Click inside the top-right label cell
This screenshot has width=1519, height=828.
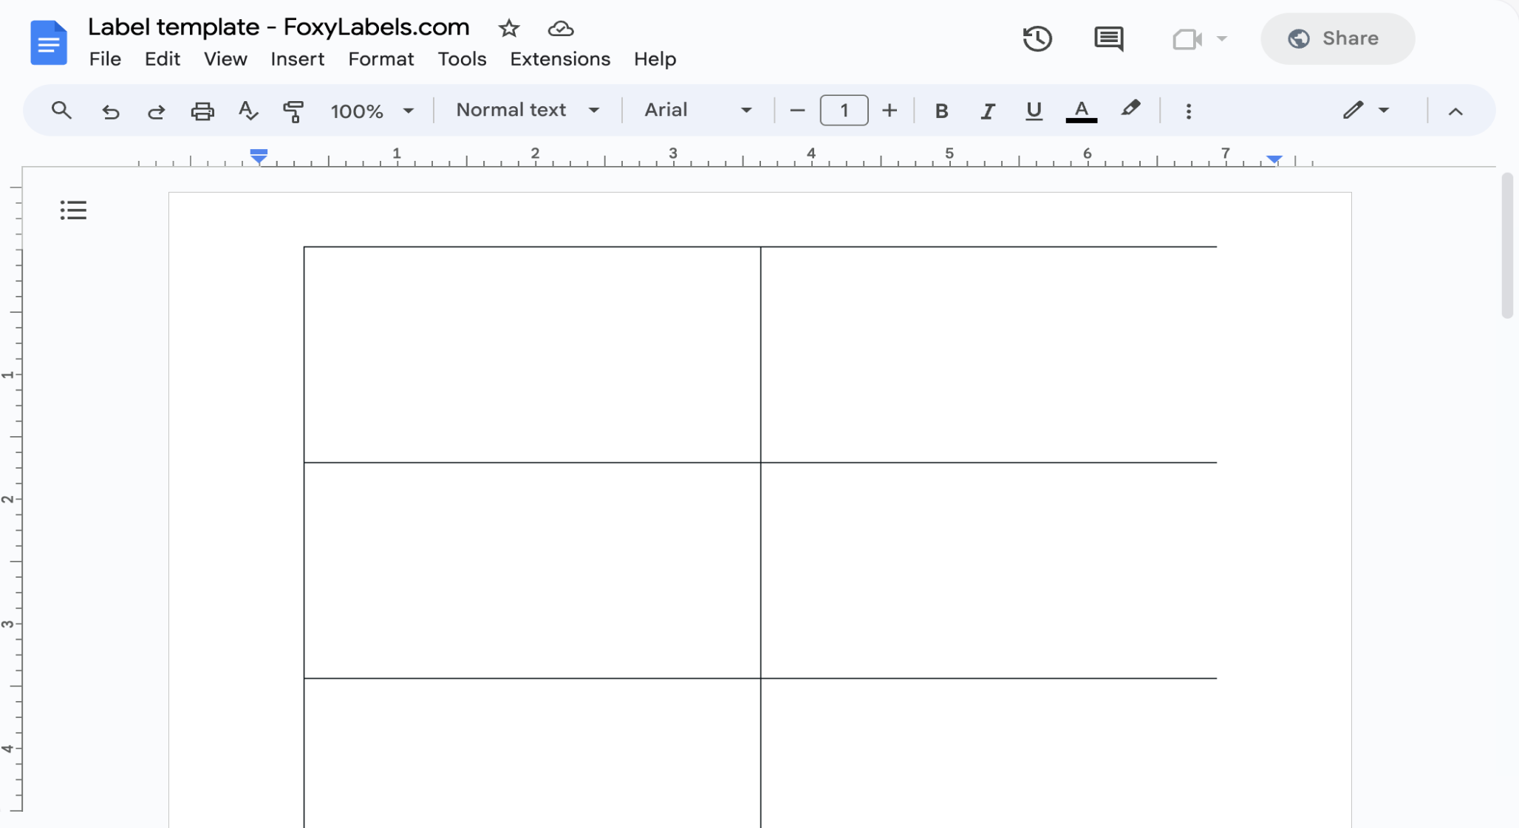(x=989, y=354)
